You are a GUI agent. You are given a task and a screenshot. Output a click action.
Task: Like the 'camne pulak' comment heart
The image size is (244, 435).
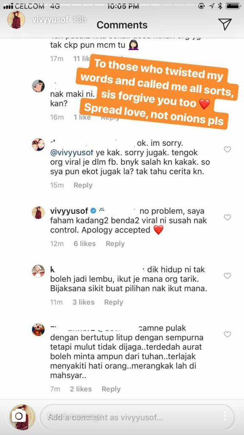pos(227,335)
